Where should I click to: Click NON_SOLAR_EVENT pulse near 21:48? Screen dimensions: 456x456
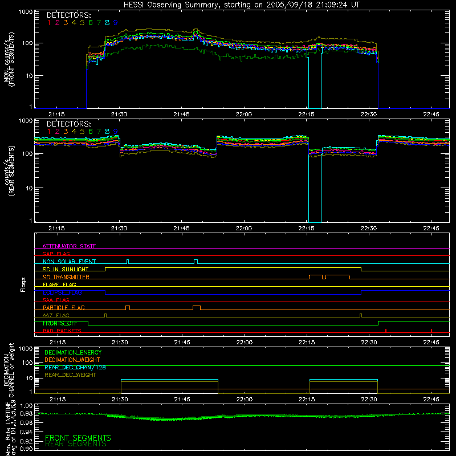click(x=196, y=262)
